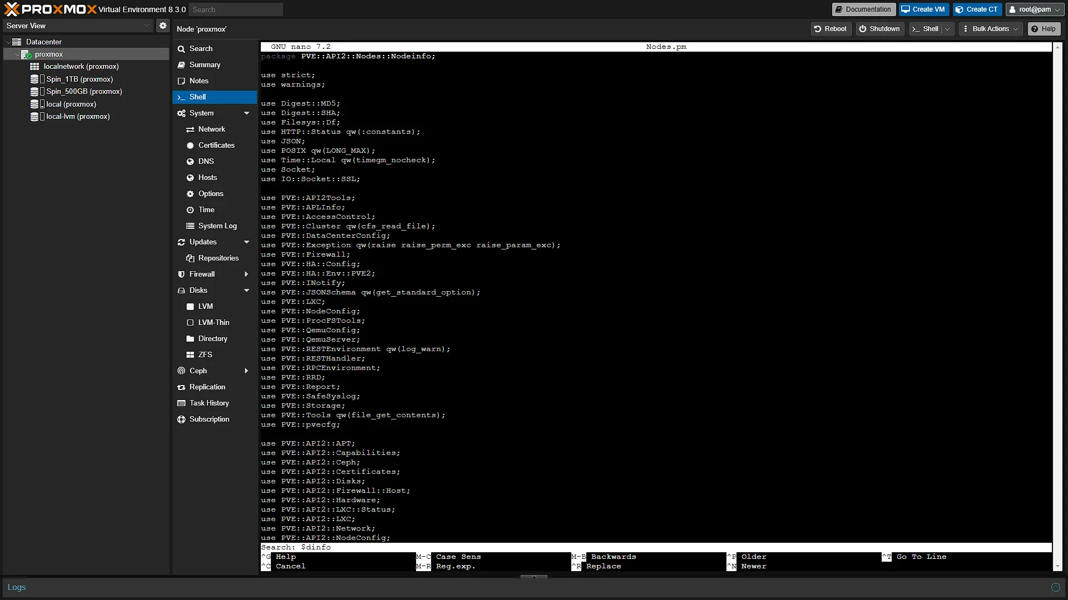
Task: Click the ZFS grid icon
Action: pos(190,355)
